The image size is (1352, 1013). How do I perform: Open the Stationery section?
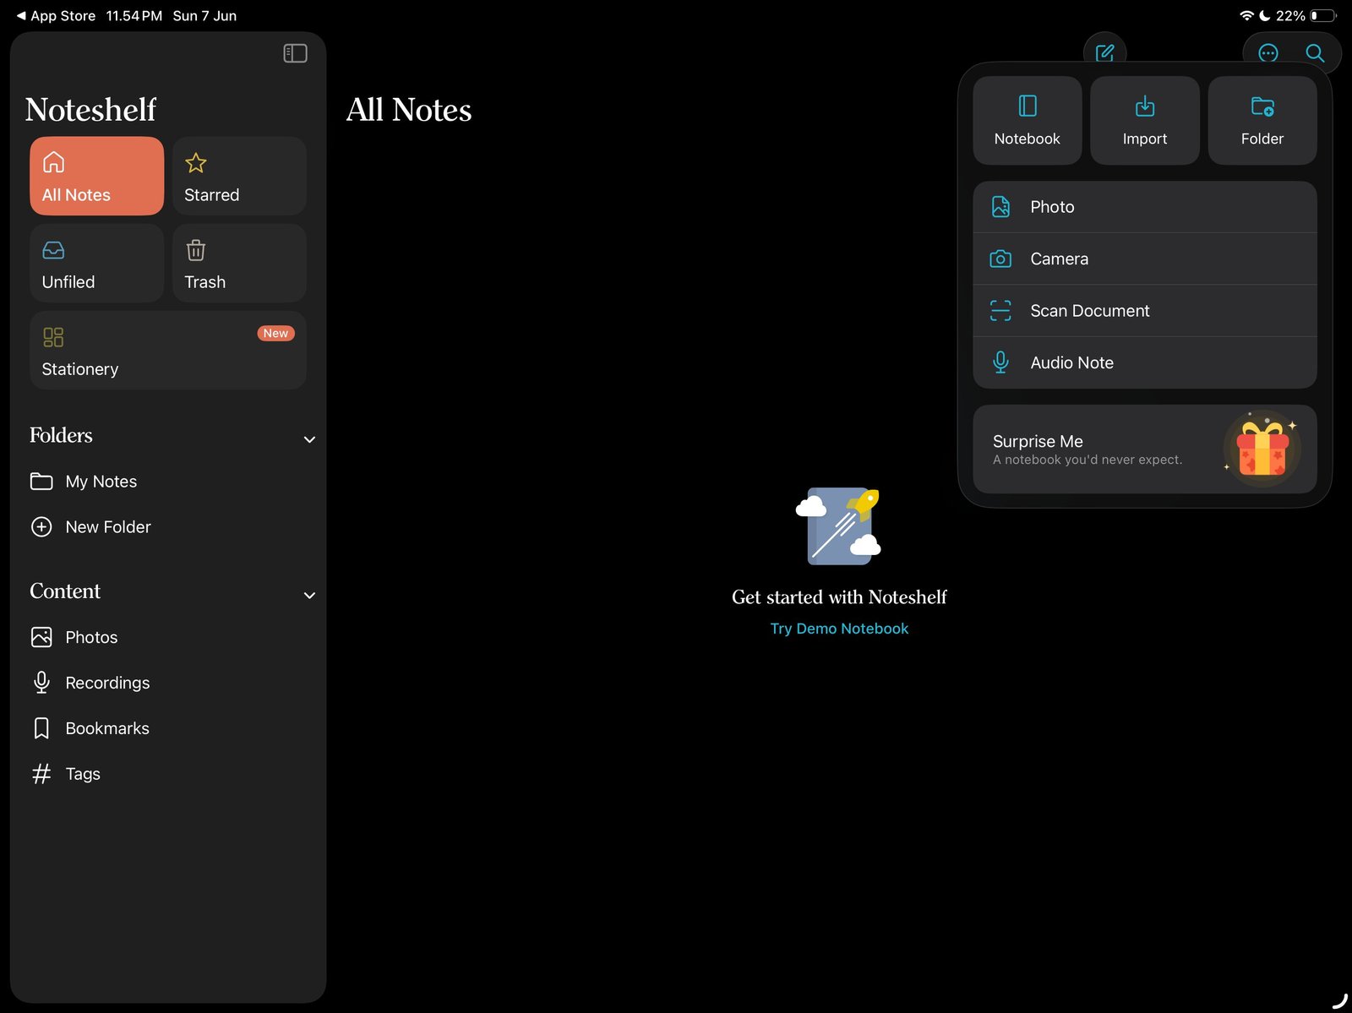tap(168, 350)
